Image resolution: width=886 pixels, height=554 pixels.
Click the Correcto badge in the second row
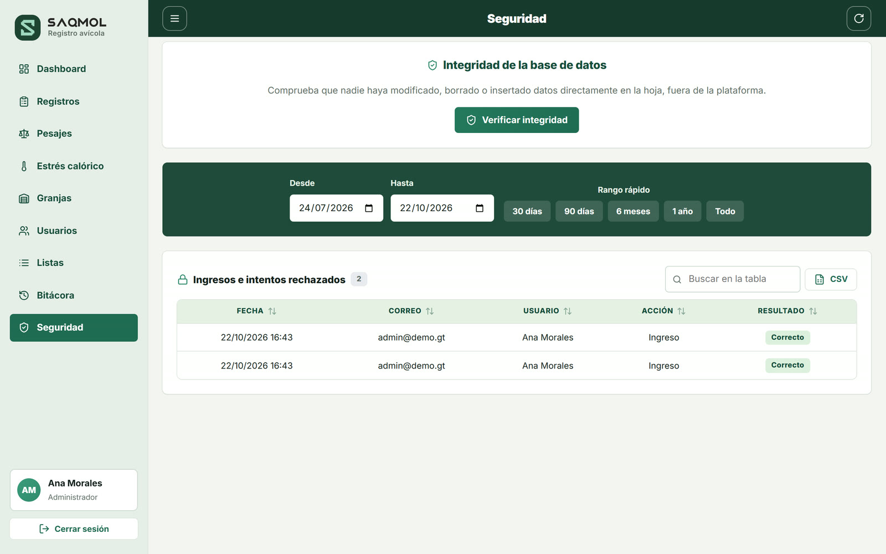(787, 366)
